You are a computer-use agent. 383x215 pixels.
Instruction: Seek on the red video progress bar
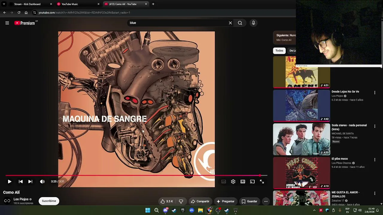[x=136, y=176]
